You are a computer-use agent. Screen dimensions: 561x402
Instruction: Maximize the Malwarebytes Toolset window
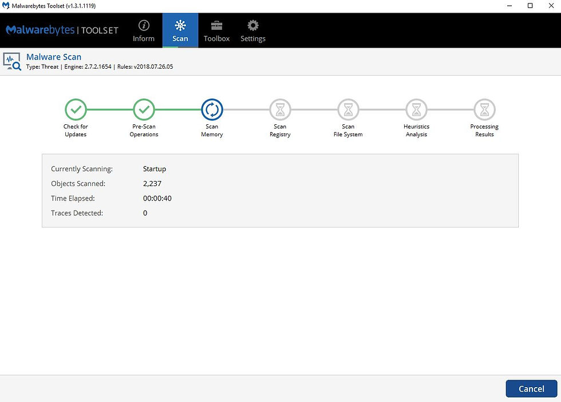click(x=530, y=6)
